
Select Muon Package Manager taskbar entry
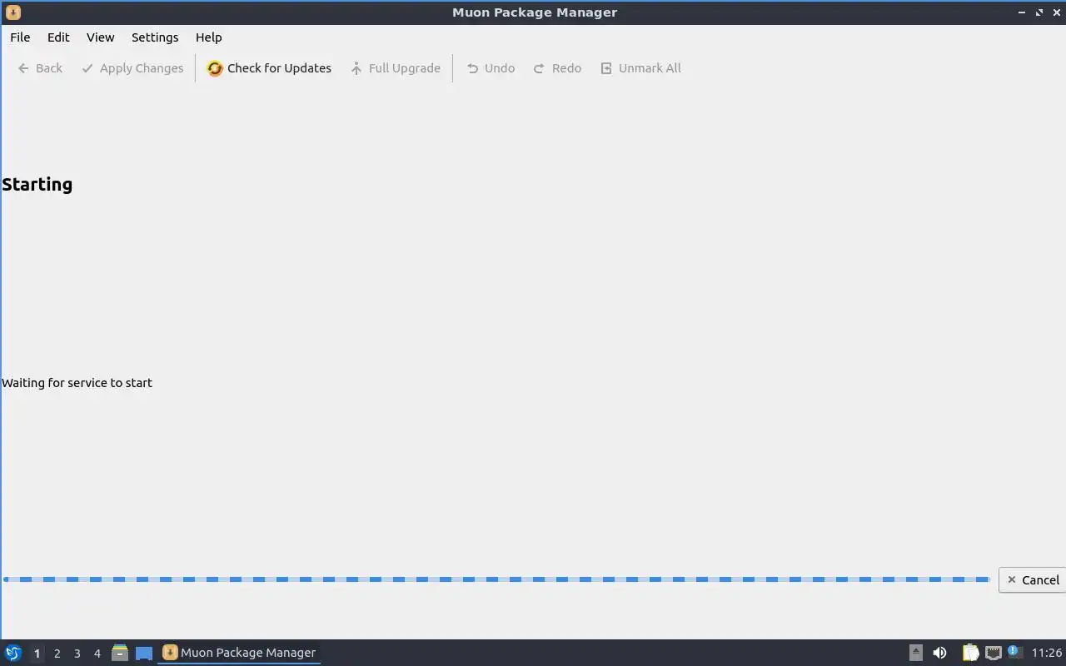[239, 653]
